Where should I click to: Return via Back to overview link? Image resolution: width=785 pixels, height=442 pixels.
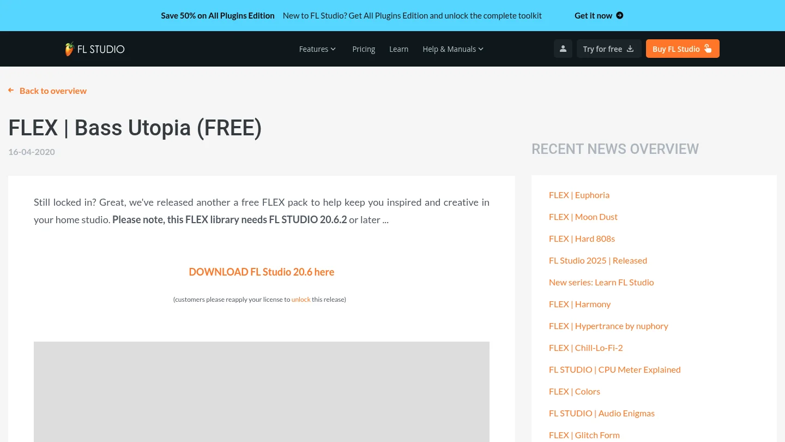[x=53, y=91]
